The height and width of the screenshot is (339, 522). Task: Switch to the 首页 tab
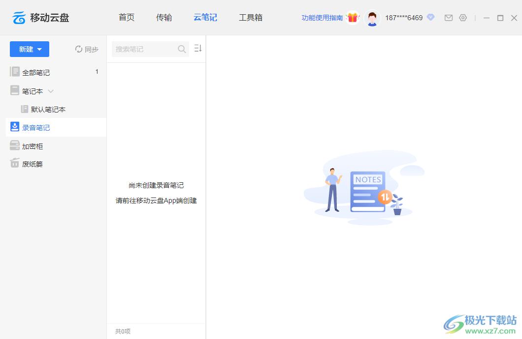coord(127,18)
